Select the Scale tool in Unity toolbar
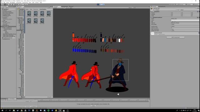Screen dimensions: 200x112 [10, 4]
